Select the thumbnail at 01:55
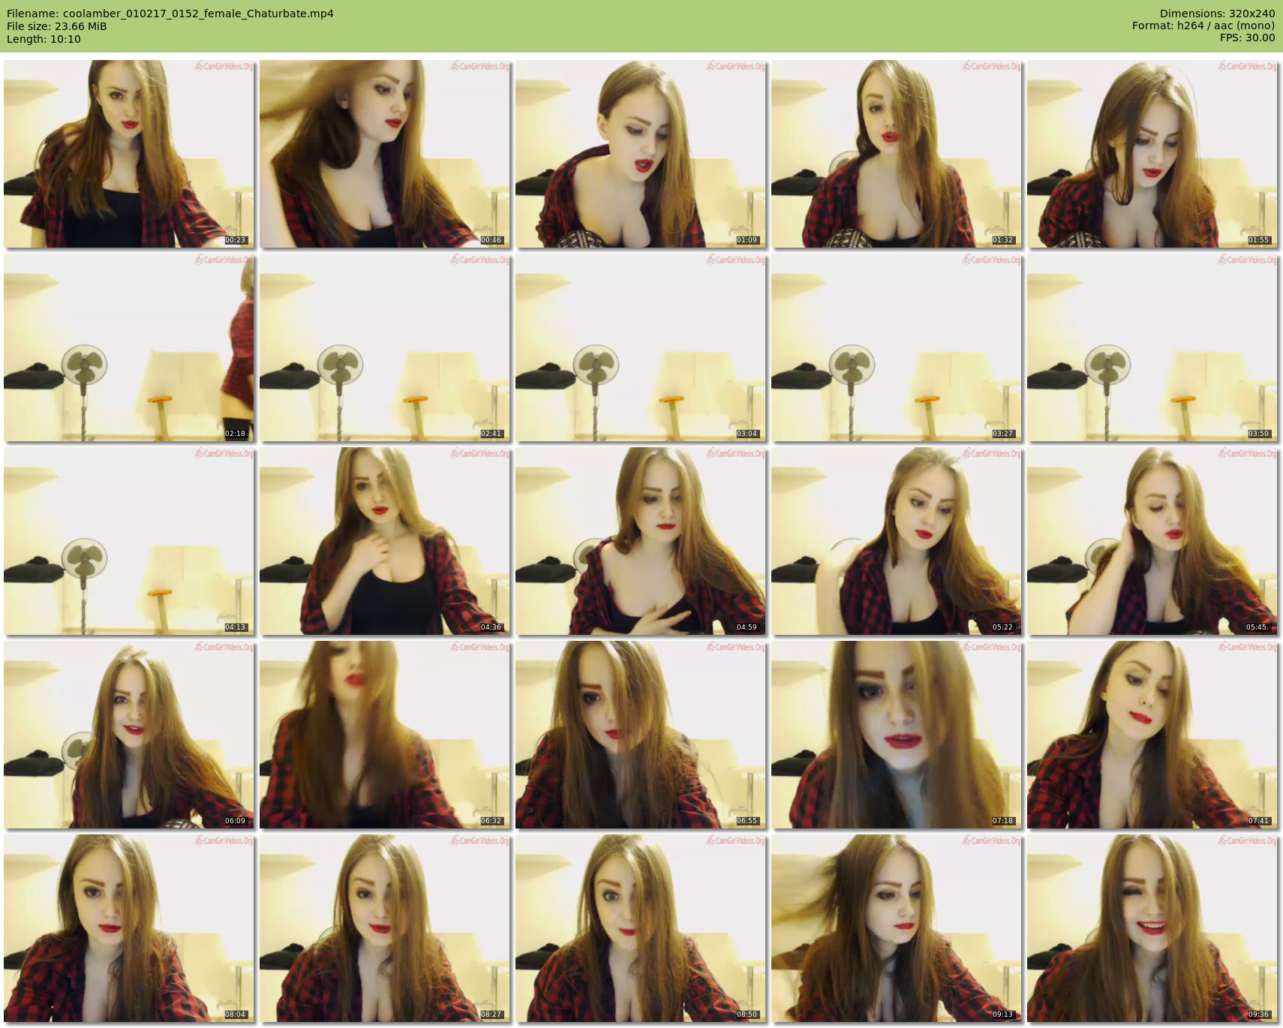This screenshot has width=1283, height=1028. pos(1152,154)
